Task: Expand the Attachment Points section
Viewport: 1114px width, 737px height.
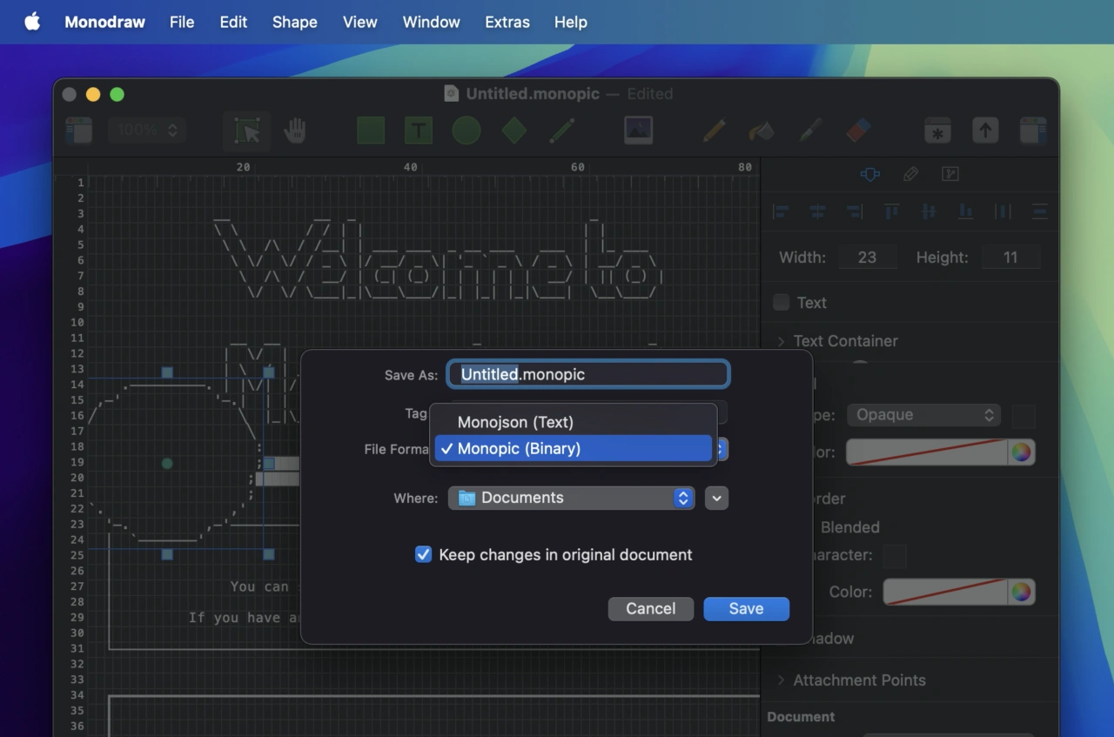Action: (x=782, y=680)
